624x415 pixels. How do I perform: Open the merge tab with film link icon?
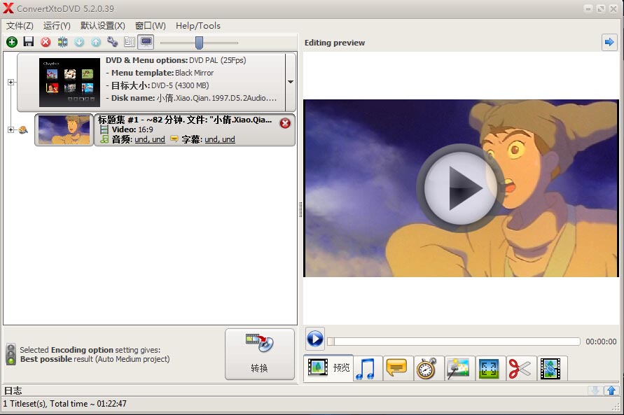pyautogui.click(x=550, y=369)
